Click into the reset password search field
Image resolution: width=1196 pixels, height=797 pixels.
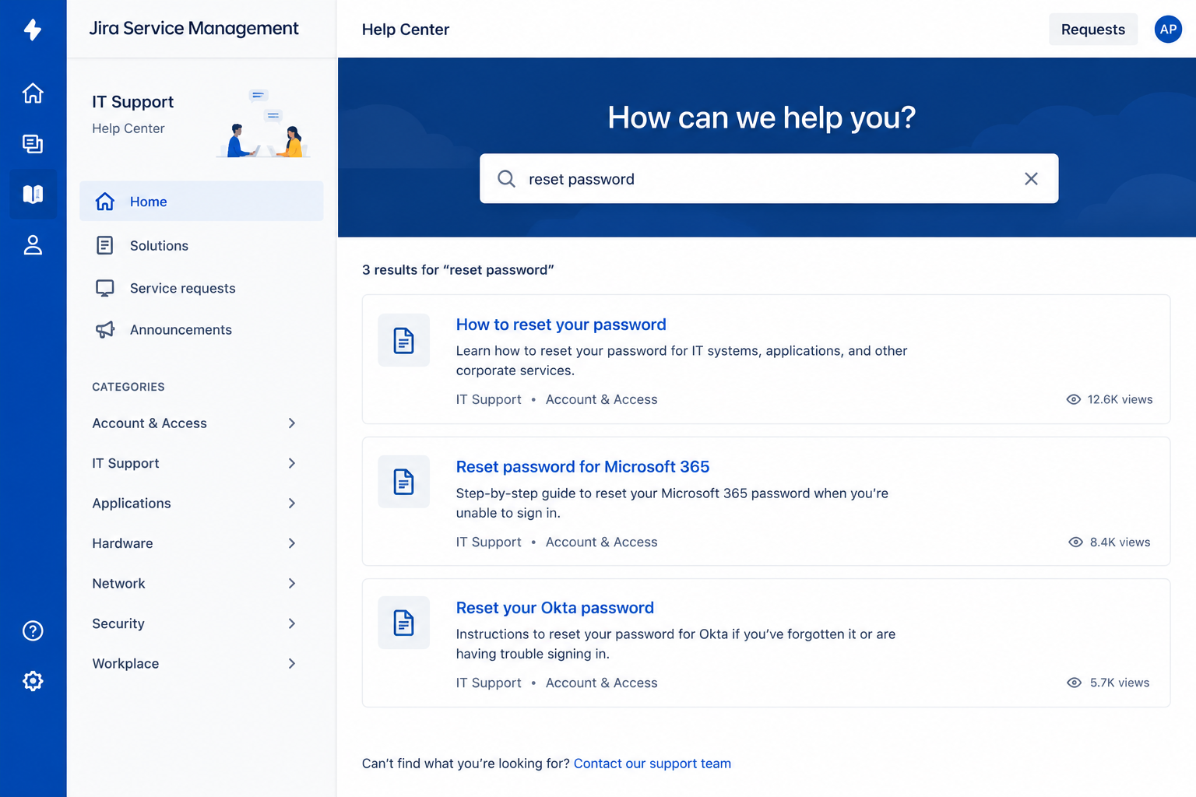click(769, 179)
